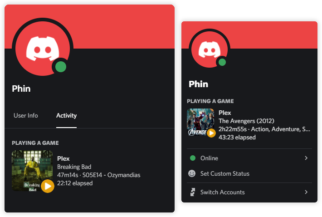Image resolution: width=322 pixels, height=217 pixels.
Task: Switch to the User Info tab
Action: click(26, 115)
